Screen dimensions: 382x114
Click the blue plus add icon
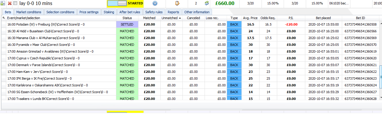pyautogui.click(x=155, y=3)
